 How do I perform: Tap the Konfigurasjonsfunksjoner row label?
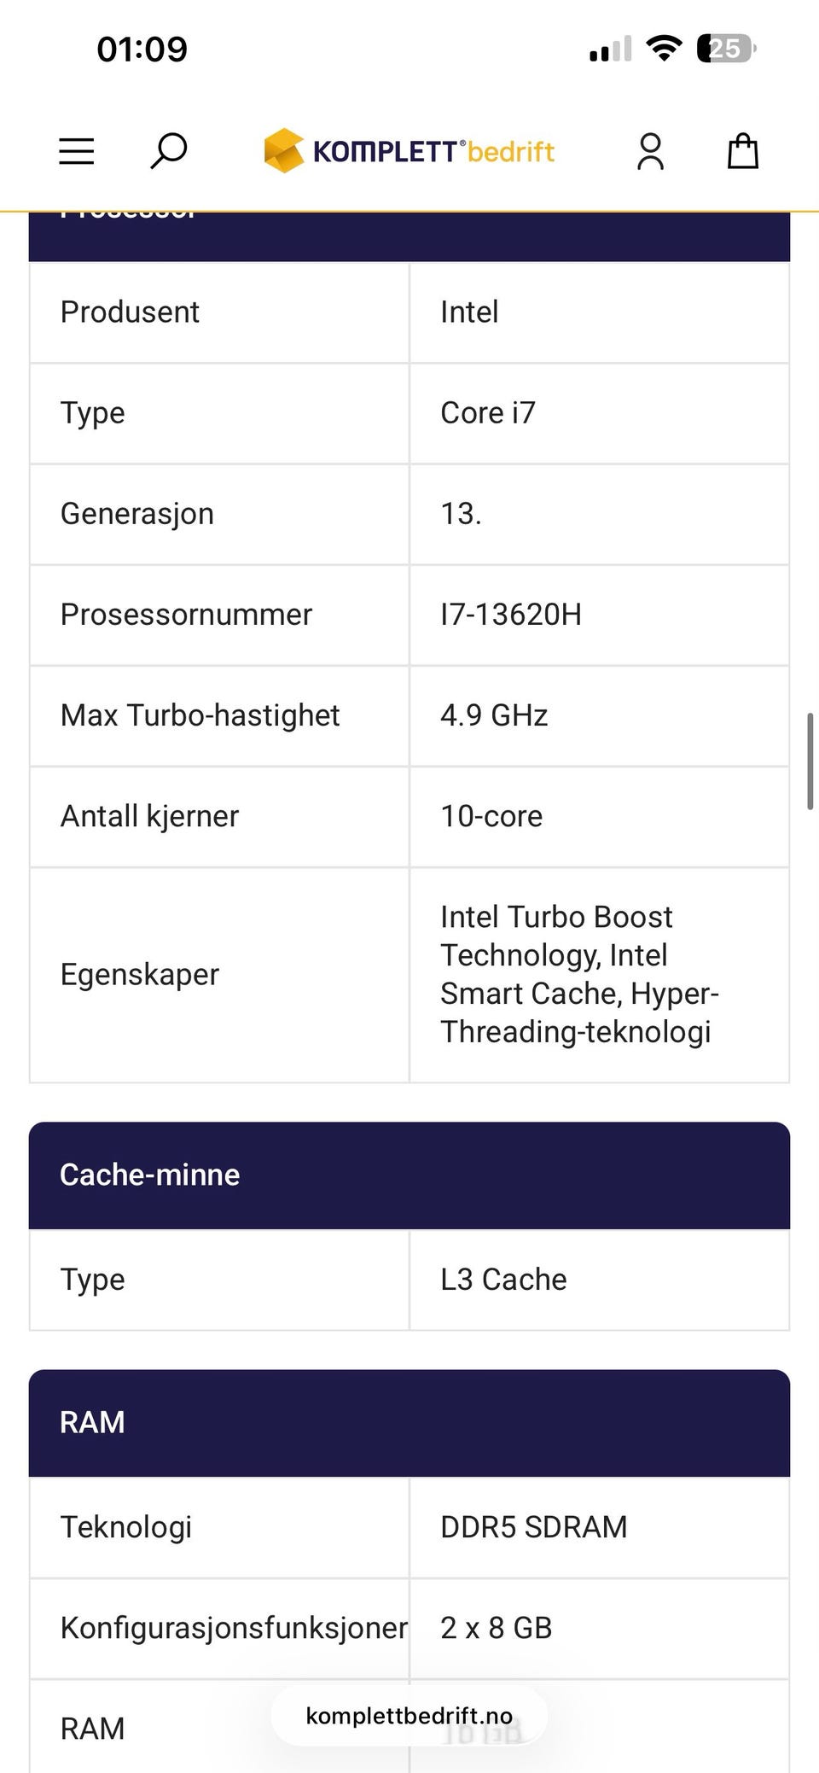234,1628
